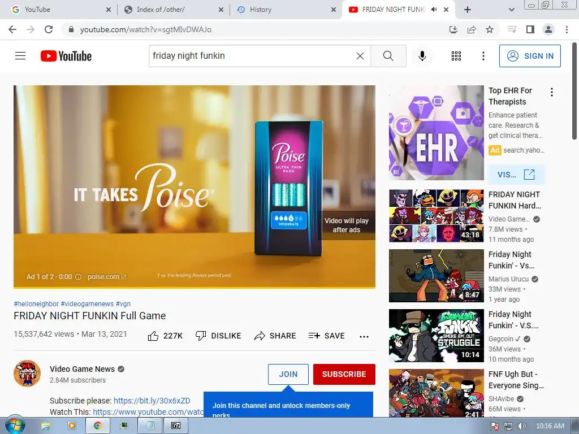Viewport: 579px width, 434px height.
Task: Go to YouTube home via logo
Action: click(x=66, y=56)
